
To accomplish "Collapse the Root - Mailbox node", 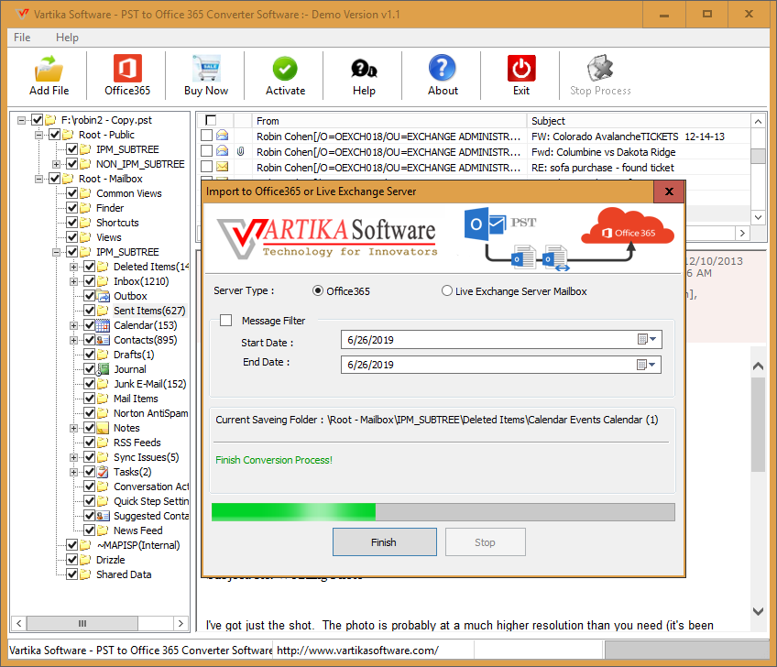I will coord(38,179).
